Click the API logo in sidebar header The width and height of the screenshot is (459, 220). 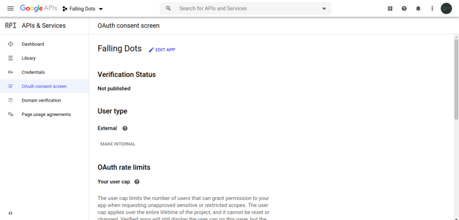[11, 25]
